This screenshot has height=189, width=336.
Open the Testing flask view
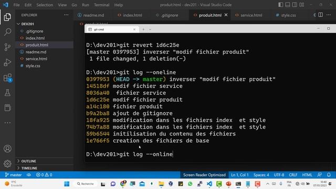coord(7,92)
